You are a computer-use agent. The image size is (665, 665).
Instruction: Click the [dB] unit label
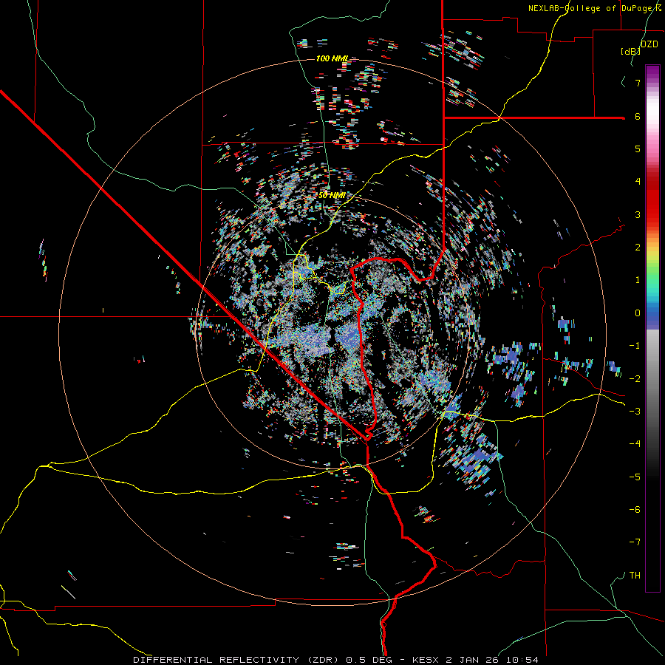click(x=631, y=51)
